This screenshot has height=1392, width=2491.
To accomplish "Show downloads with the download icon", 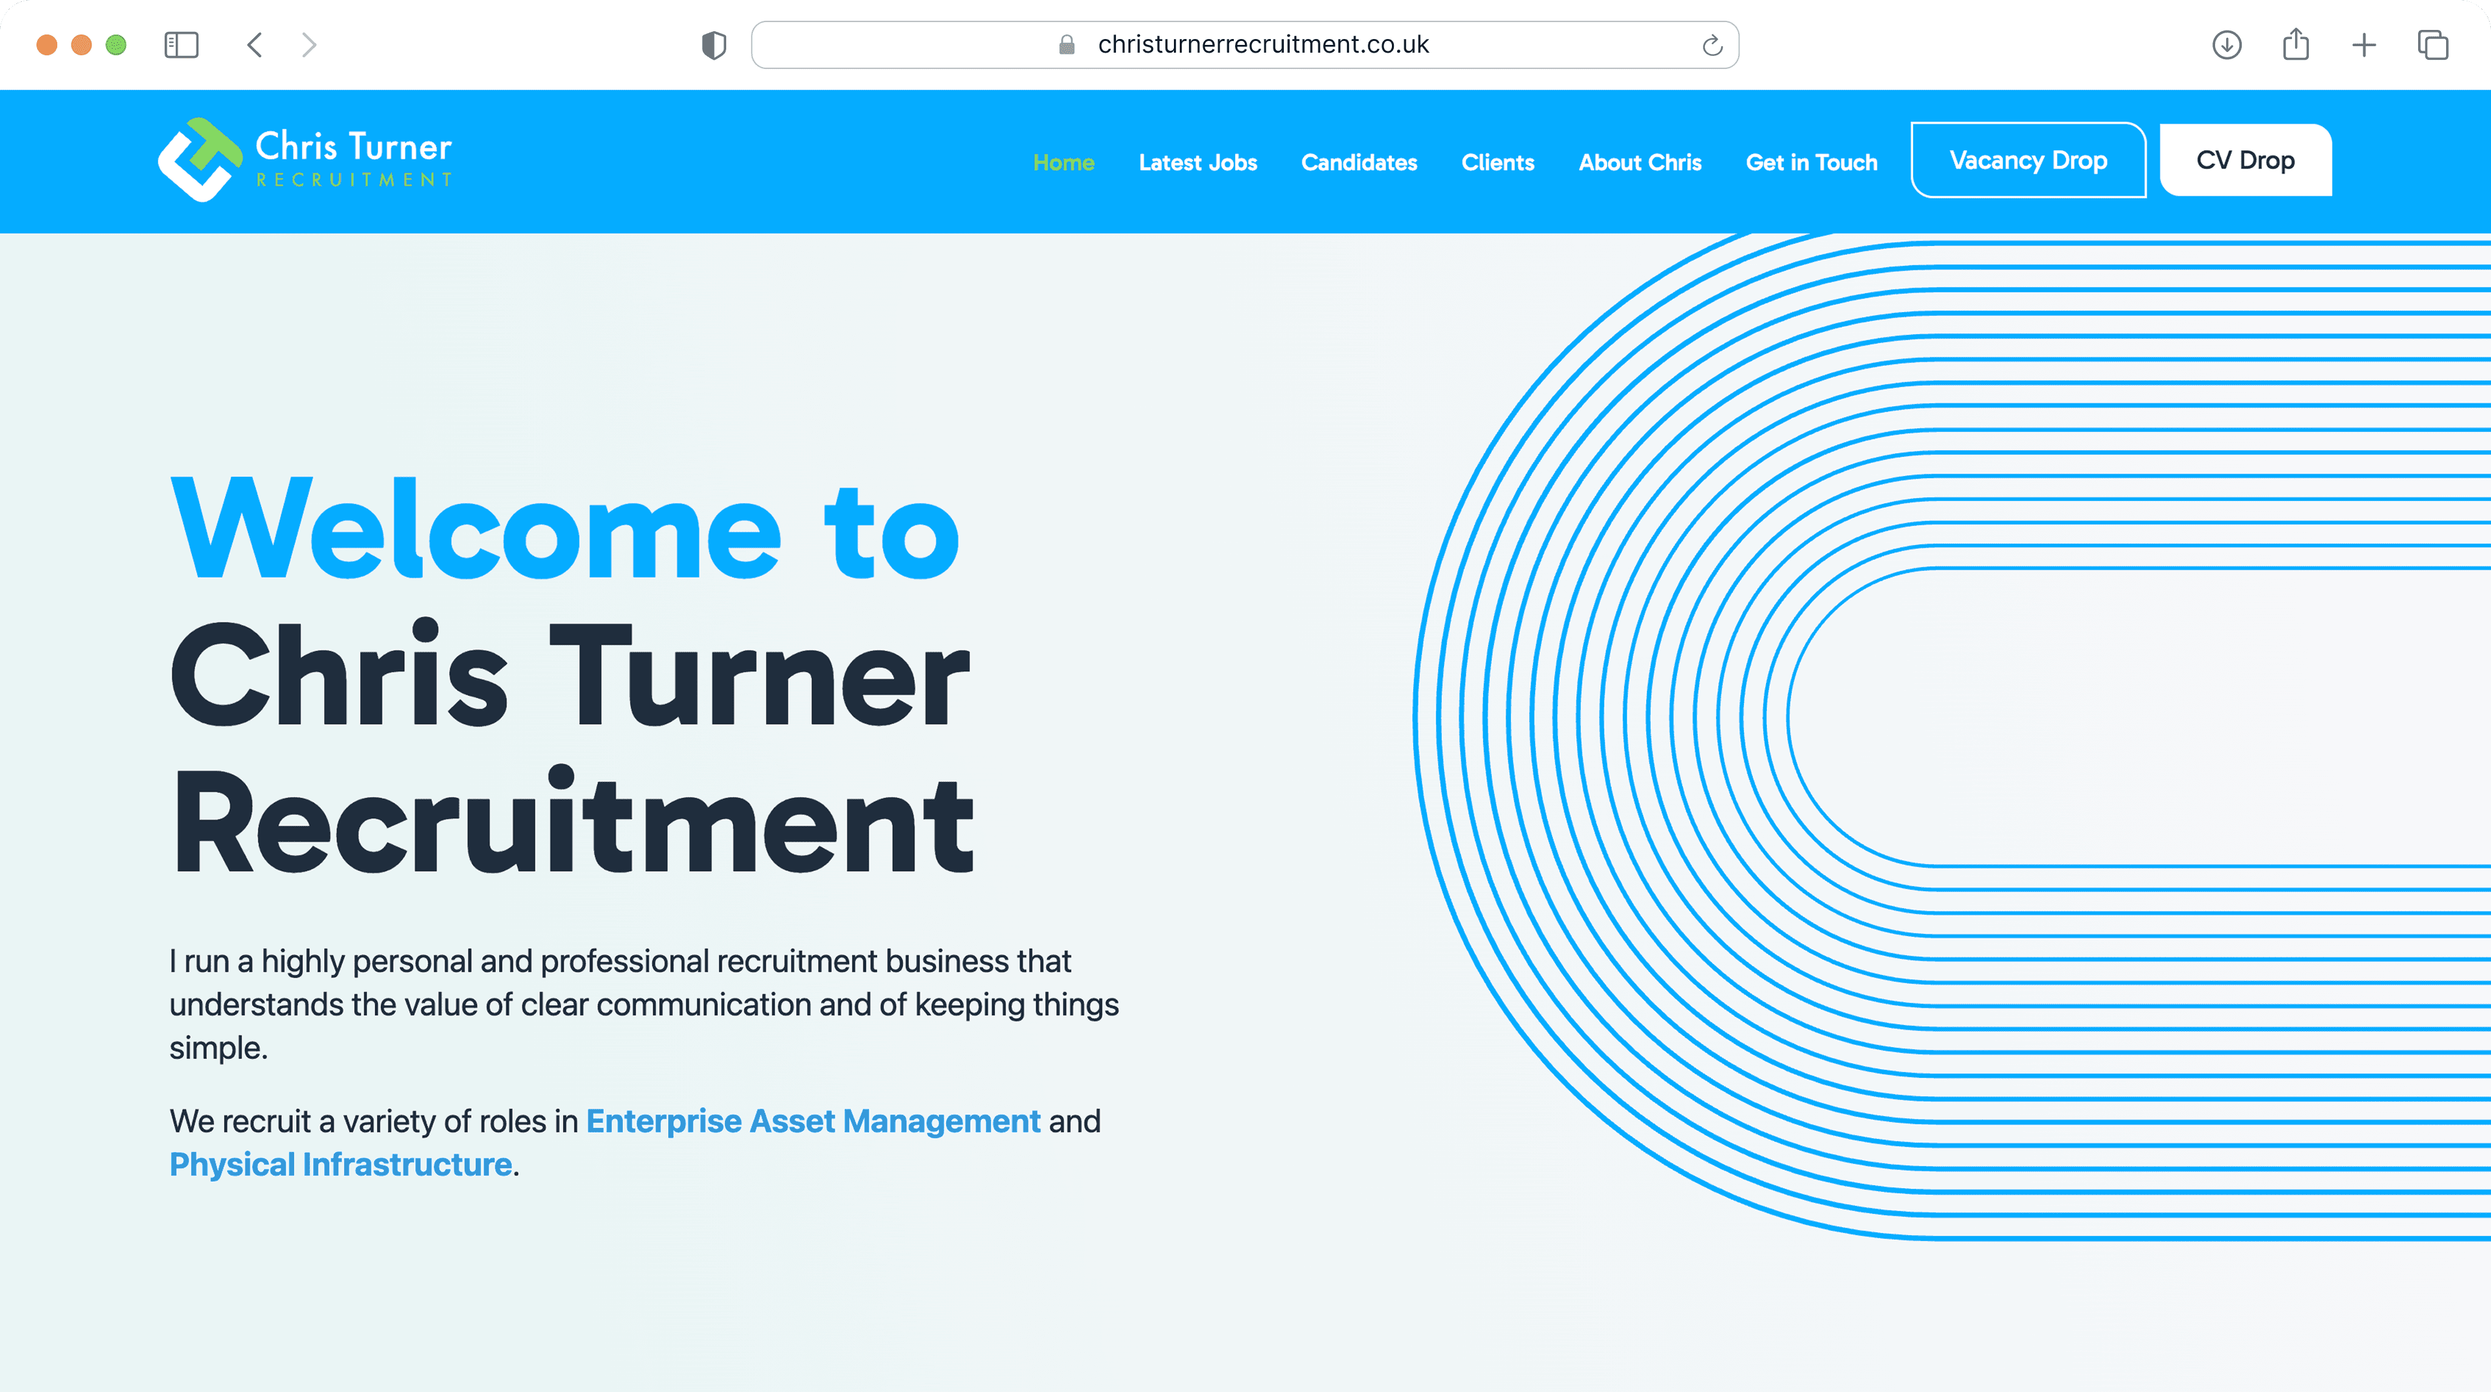I will pyautogui.click(x=2226, y=44).
